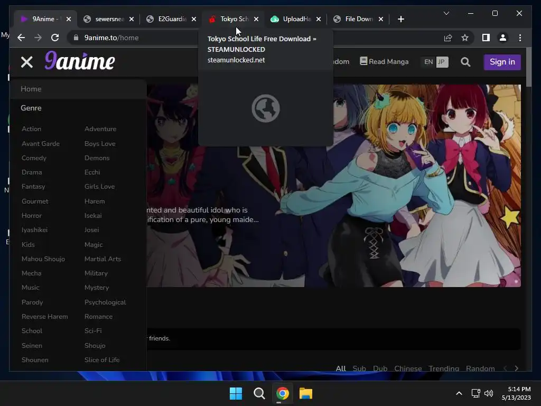Open Windows Start menu
541x406 pixels.
tap(236, 393)
